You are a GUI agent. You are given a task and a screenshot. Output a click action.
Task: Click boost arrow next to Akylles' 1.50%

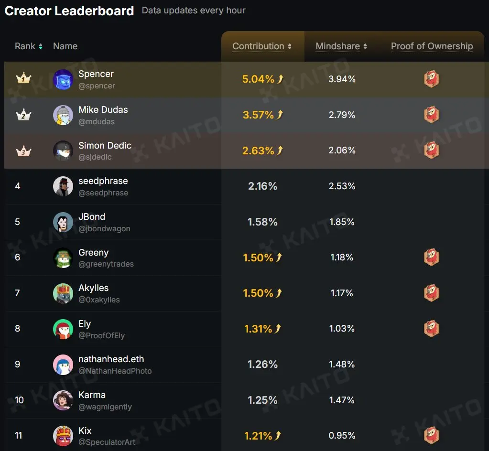(279, 293)
